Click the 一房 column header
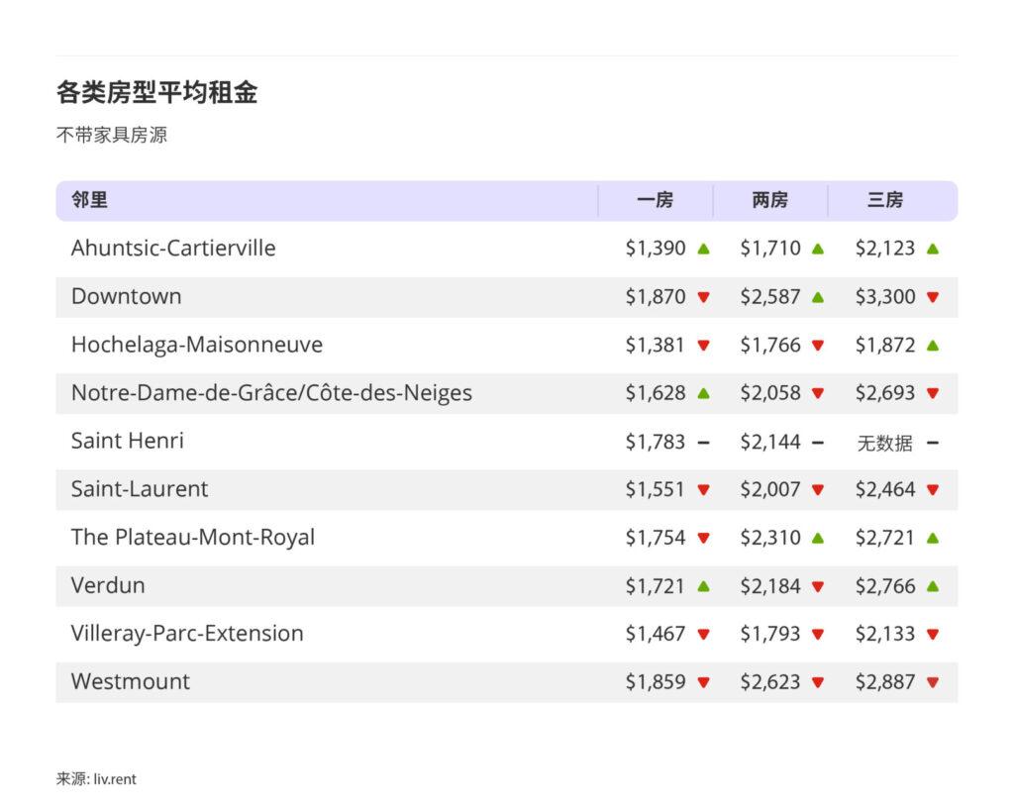The image size is (1014, 811). (x=656, y=200)
